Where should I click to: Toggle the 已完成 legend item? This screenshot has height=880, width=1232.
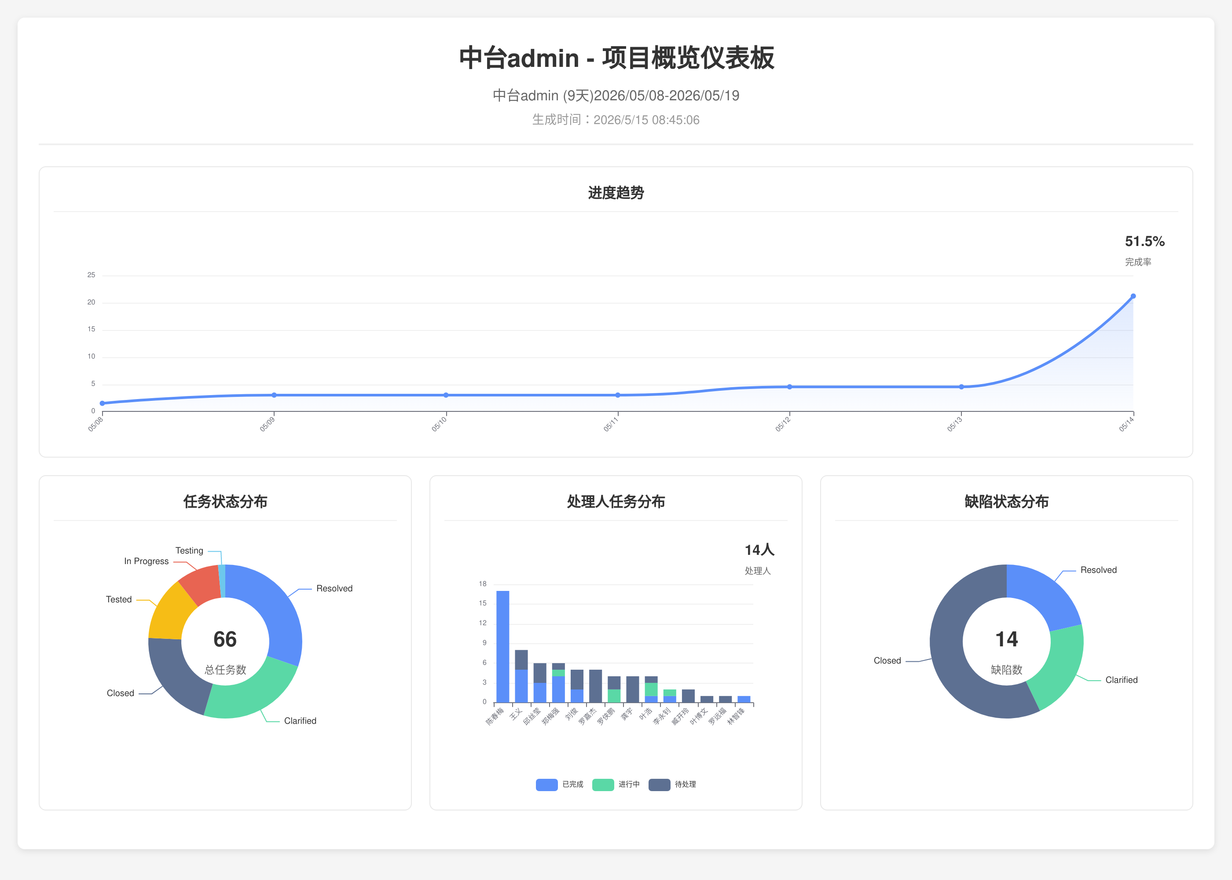coord(559,784)
